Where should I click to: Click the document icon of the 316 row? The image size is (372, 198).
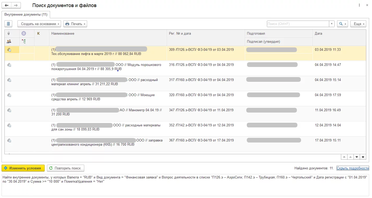pyautogui.click(x=9, y=65)
